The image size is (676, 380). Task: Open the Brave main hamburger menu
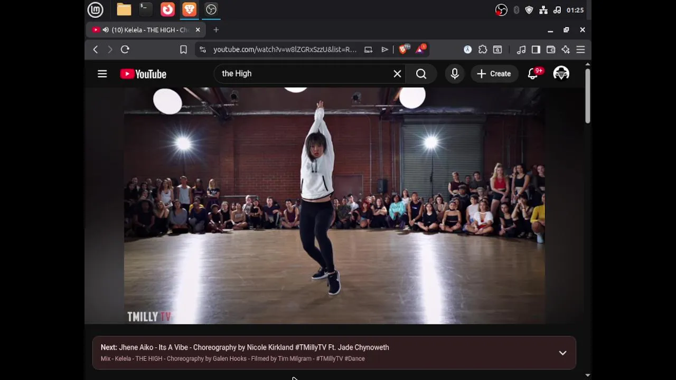[x=580, y=50]
